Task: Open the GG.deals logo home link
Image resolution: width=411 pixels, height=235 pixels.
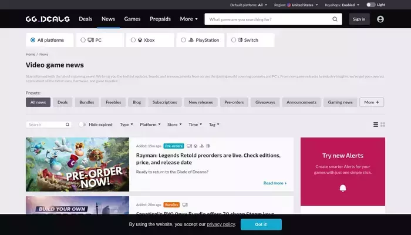Action: pos(48,19)
